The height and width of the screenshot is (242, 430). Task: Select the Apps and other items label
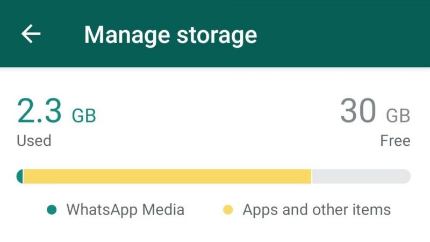coord(317,210)
